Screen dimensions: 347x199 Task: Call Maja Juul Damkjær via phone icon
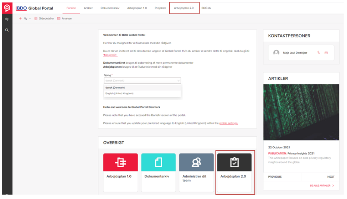click(x=318, y=53)
